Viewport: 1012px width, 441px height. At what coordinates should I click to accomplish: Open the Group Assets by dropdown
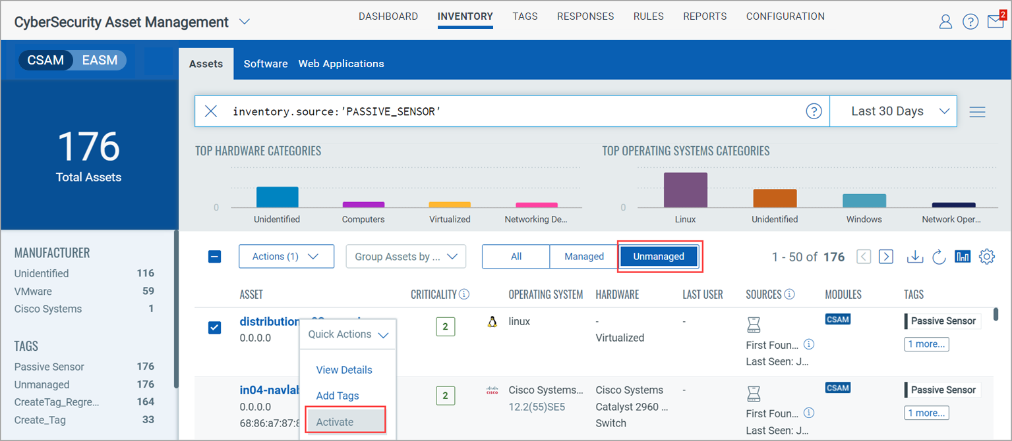[406, 257]
